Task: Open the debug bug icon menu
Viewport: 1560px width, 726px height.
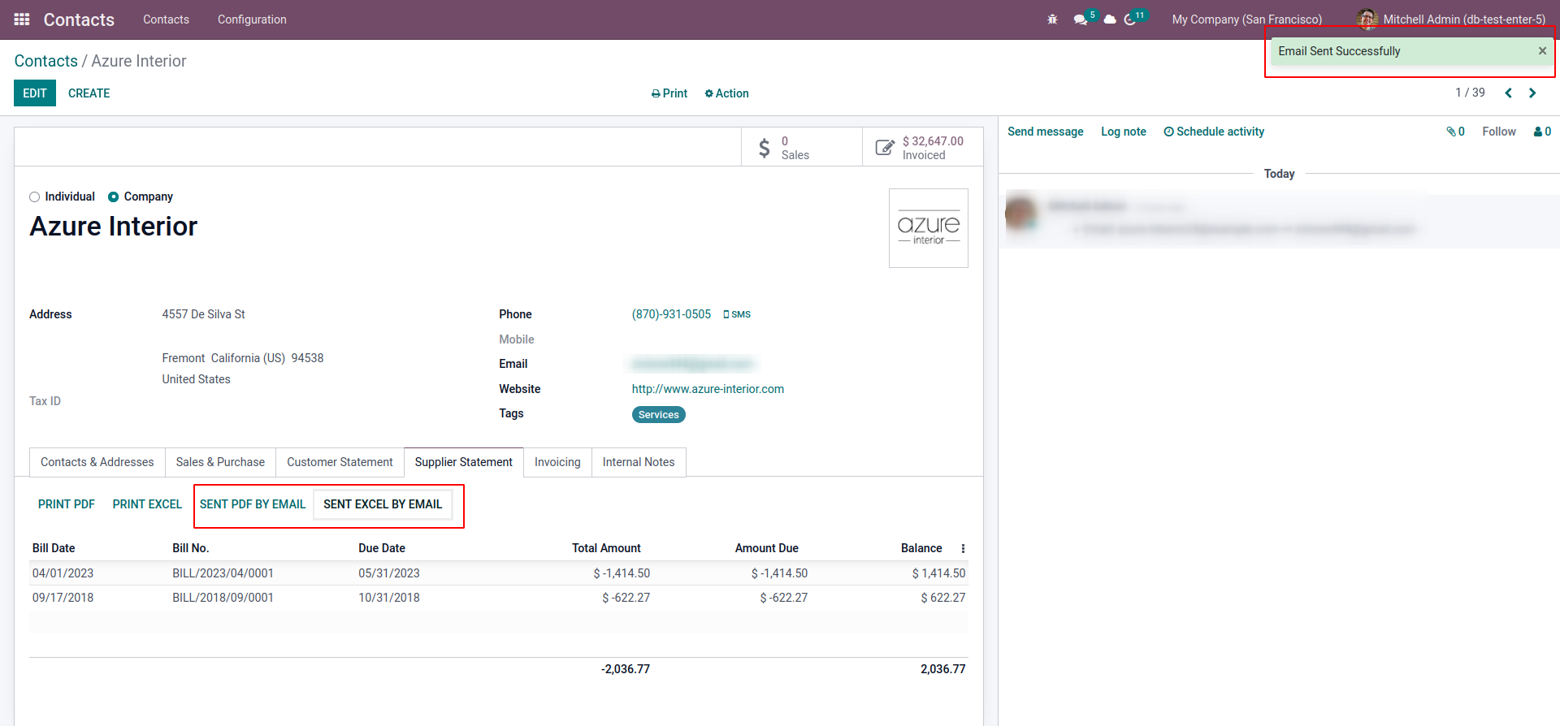Action: [1052, 19]
